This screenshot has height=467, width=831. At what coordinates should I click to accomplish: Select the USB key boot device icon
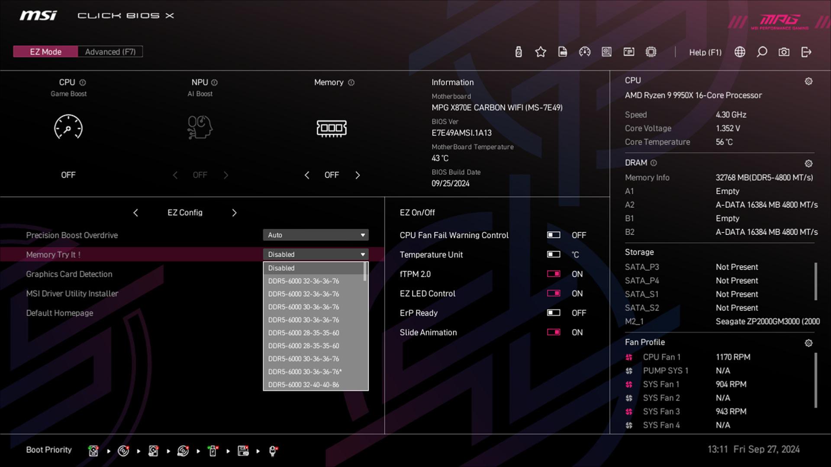point(213,451)
